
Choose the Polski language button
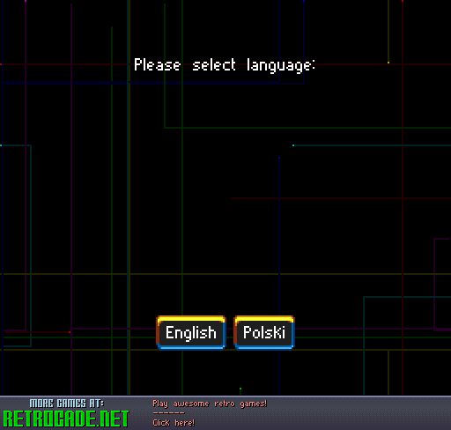click(x=264, y=333)
